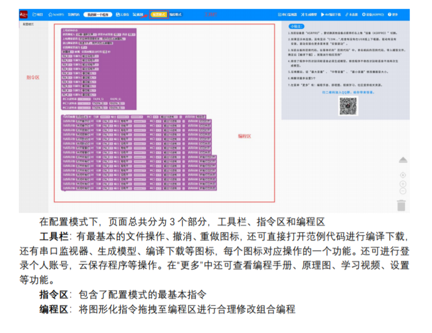Screen dimensions: 432x333
Task: Switch to 配置模式 configuration mode
Action: 159,15
